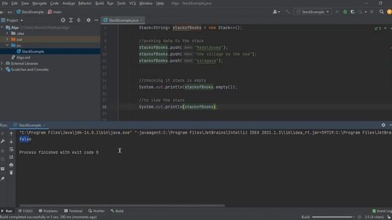
Task: Click main method breadcrumb
Action: click(x=55, y=12)
